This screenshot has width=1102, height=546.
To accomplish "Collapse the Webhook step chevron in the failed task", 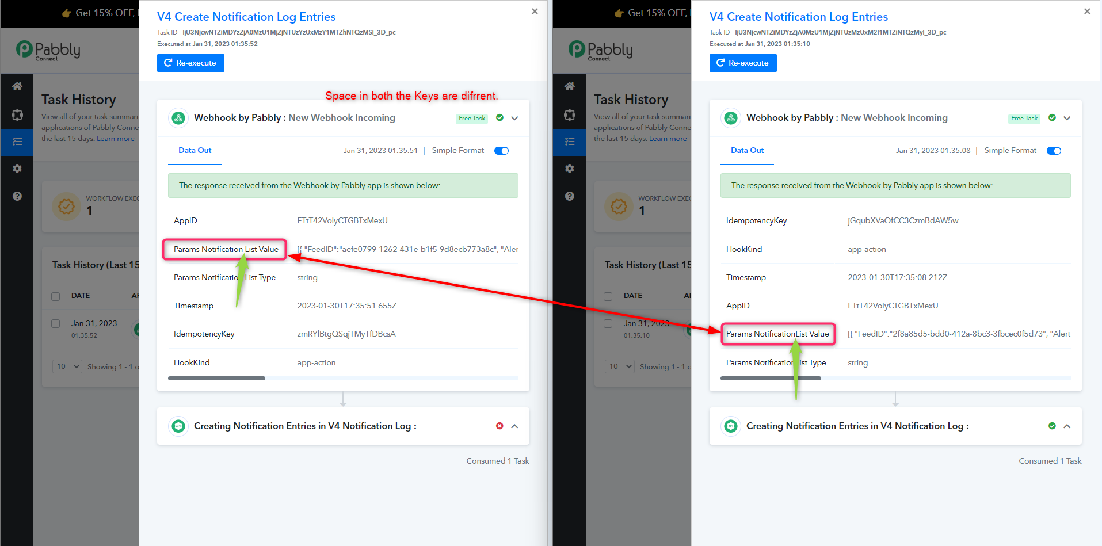I will point(514,118).
